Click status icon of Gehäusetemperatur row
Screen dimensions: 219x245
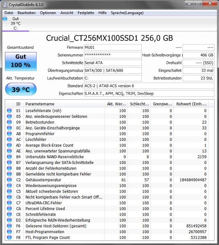click(x=9, y=180)
